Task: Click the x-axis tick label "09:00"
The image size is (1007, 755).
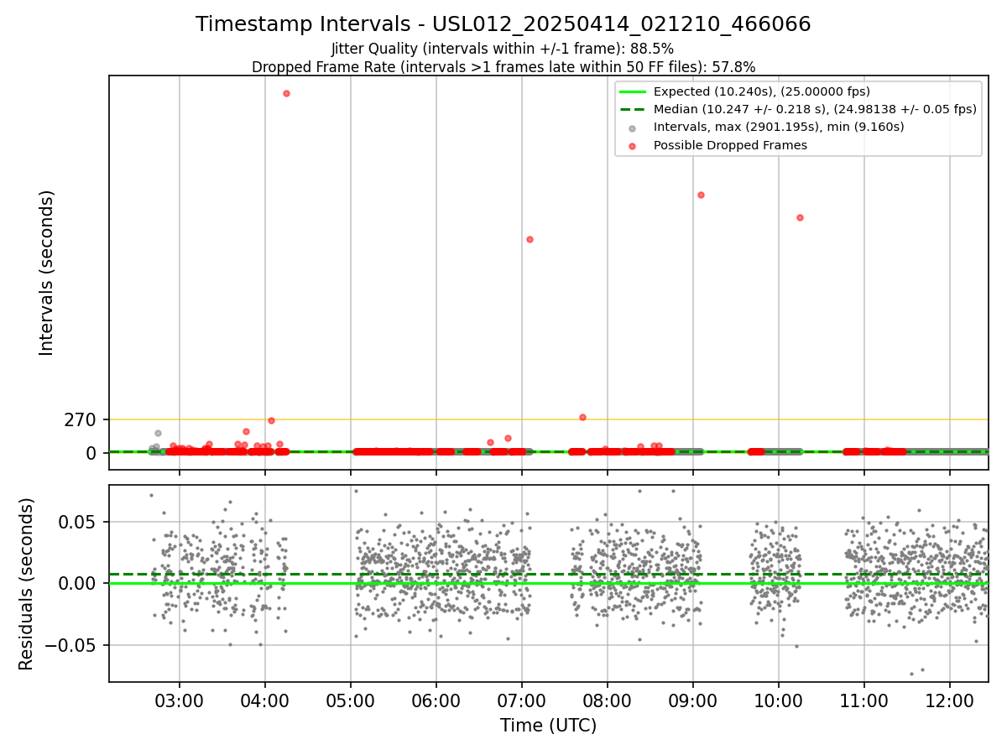Action: tap(693, 700)
